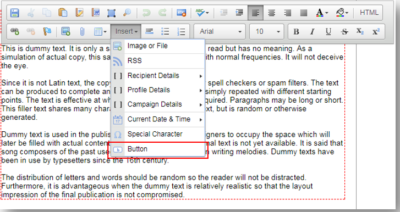The width and height of the screenshot is (400, 212).
Task: Click in the paragraph starting 'The distribution of letters'
Action: [x=157, y=186]
